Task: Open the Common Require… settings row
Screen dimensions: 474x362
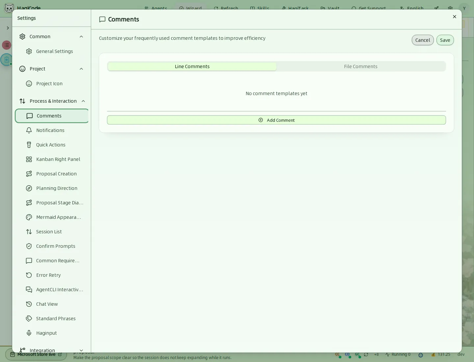Action: pyautogui.click(x=52, y=261)
